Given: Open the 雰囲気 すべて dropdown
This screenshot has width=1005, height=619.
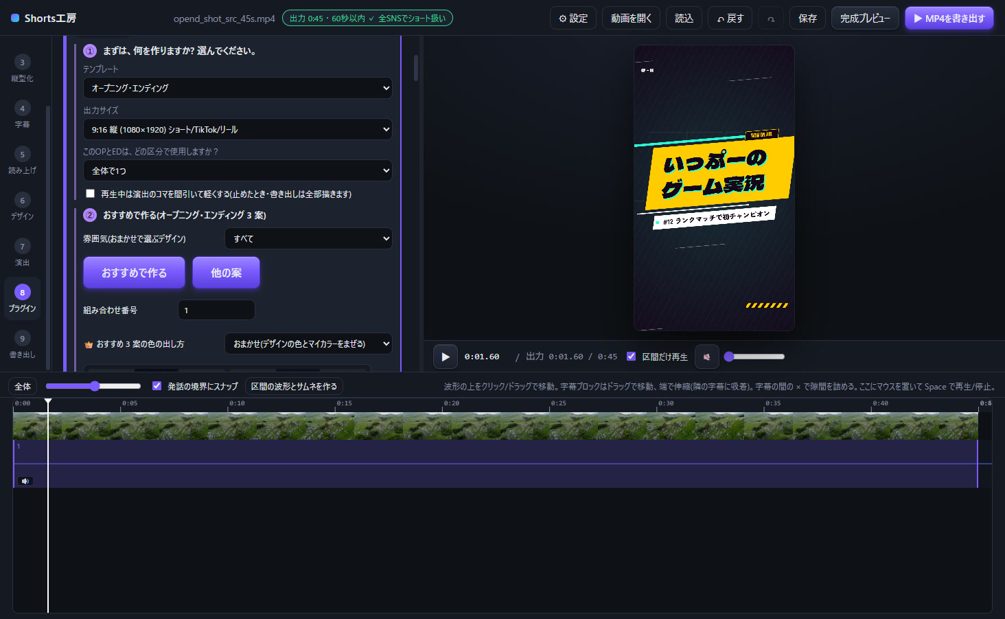Looking at the screenshot, I should pos(308,238).
